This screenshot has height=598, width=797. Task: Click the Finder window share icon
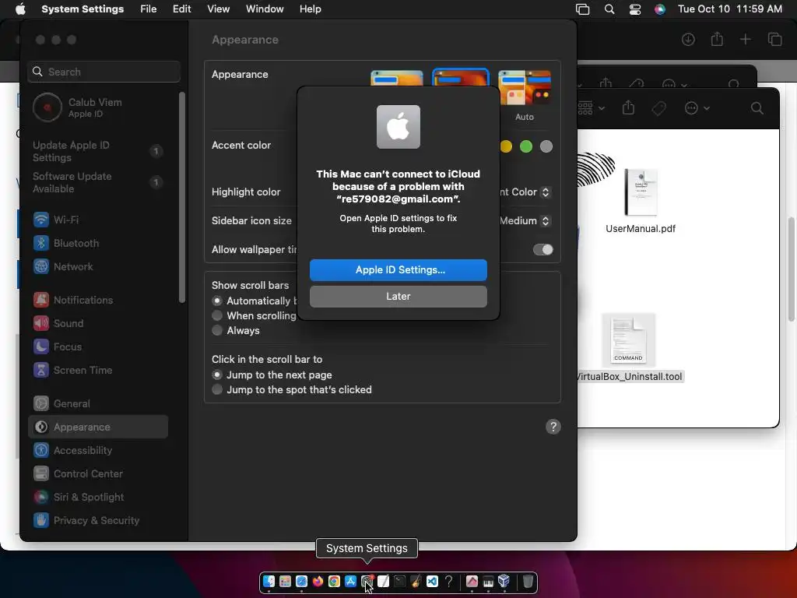point(628,107)
